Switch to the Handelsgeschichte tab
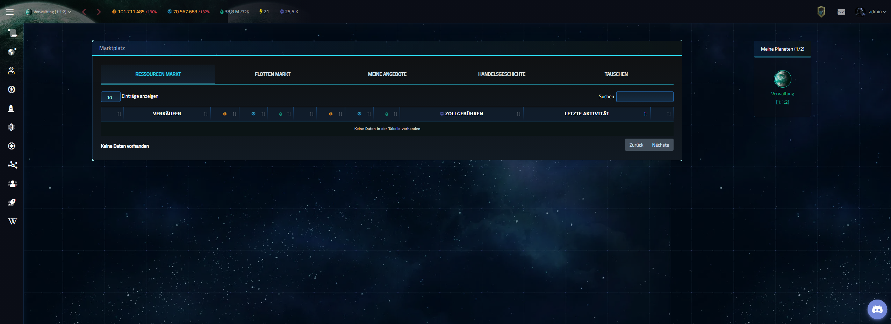This screenshot has width=891, height=324. (x=501, y=74)
